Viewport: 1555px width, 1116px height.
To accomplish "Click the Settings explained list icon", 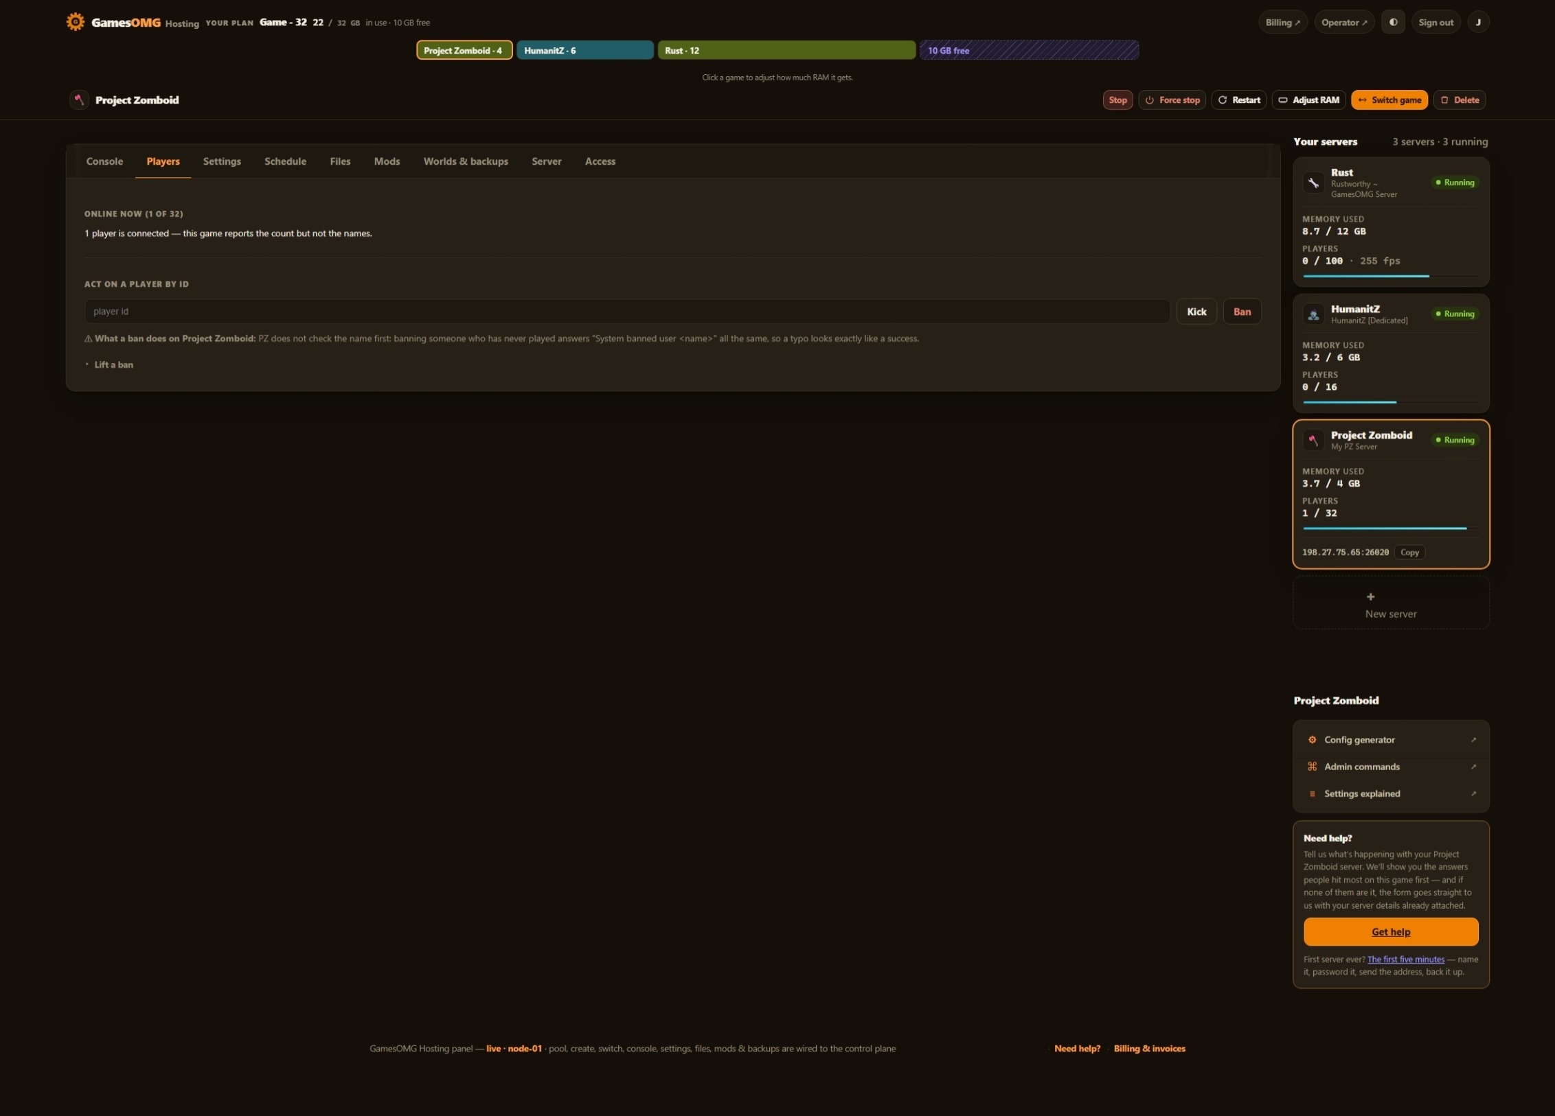I will click(x=1312, y=793).
